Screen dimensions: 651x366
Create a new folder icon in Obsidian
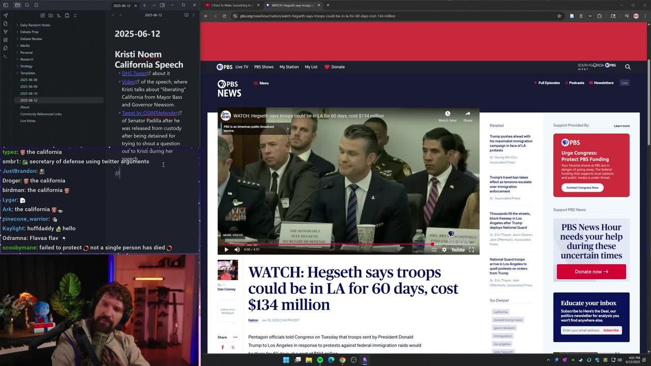coord(51,15)
